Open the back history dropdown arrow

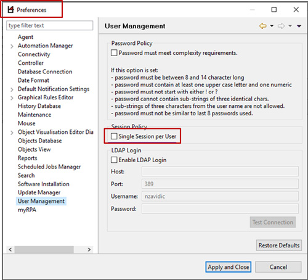[272, 26]
